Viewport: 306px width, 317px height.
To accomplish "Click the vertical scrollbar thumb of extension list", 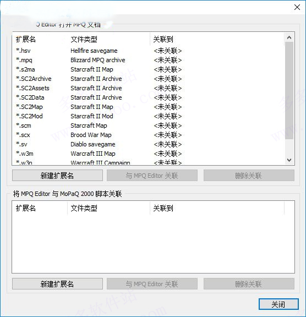I will (289, 90).
